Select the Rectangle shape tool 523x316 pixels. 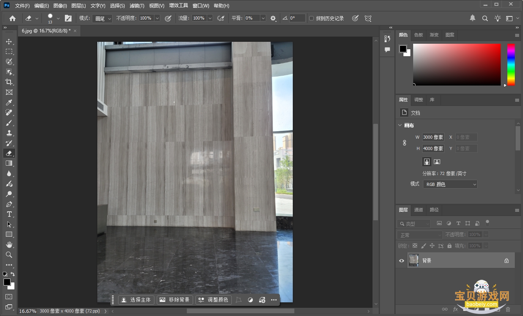9,234
